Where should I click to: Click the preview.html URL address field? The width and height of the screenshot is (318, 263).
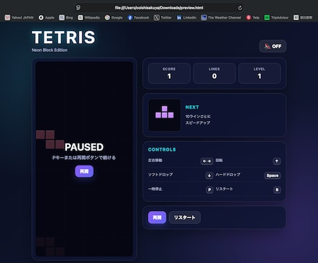[159, 8]
